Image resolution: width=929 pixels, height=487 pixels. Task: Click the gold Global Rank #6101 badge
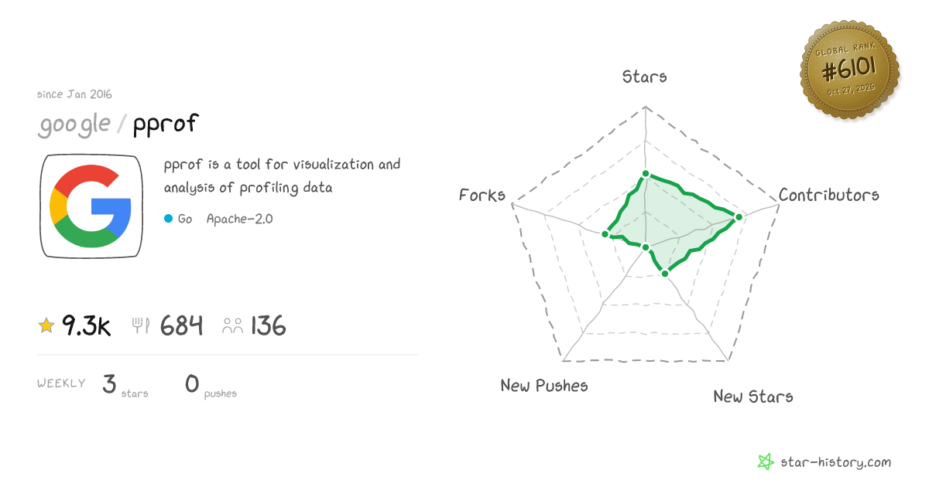pos(849,71)
